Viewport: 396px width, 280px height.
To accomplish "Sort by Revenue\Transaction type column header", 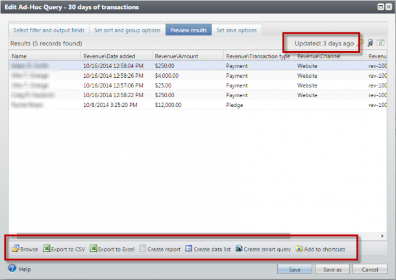I will coord(260,56).
